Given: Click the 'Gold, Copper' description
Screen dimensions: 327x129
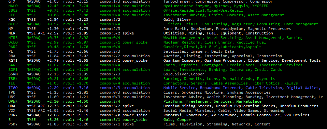Looking at the screenshot, I should (177, 120).
